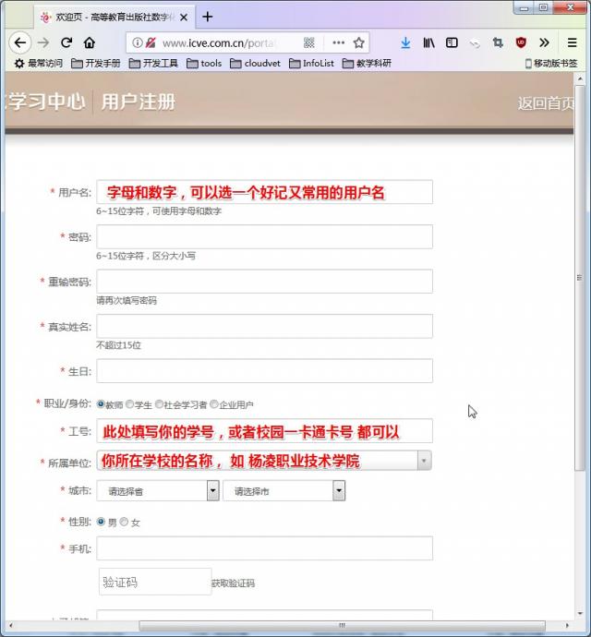
Task: Open the 最常访问 bookmarks item
Action: [39, 64]
